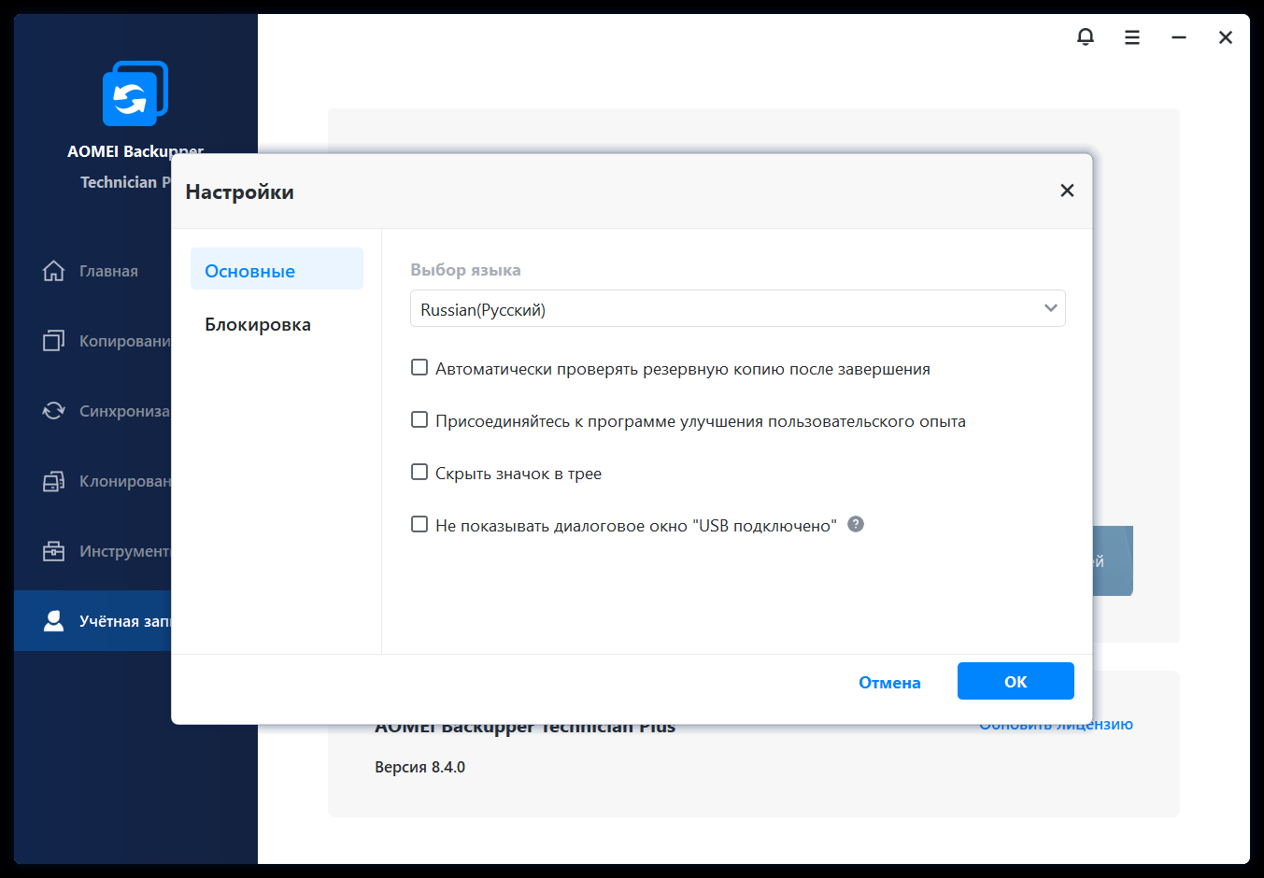Click the Настройки dialog title

pyautogui.click(x=239, y=191)
